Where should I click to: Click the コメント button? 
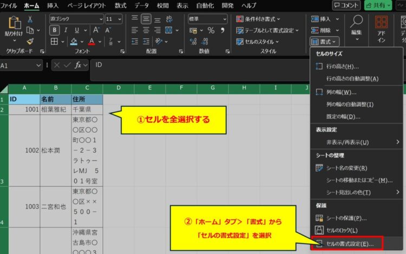click(346, 5)
